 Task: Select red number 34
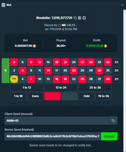pyautogui.click(x=108, y=79)
